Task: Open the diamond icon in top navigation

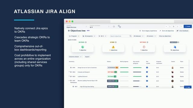Action: click(x=114, y=26)
